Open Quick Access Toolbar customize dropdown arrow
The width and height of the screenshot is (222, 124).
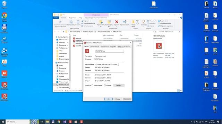click(63, 14)
